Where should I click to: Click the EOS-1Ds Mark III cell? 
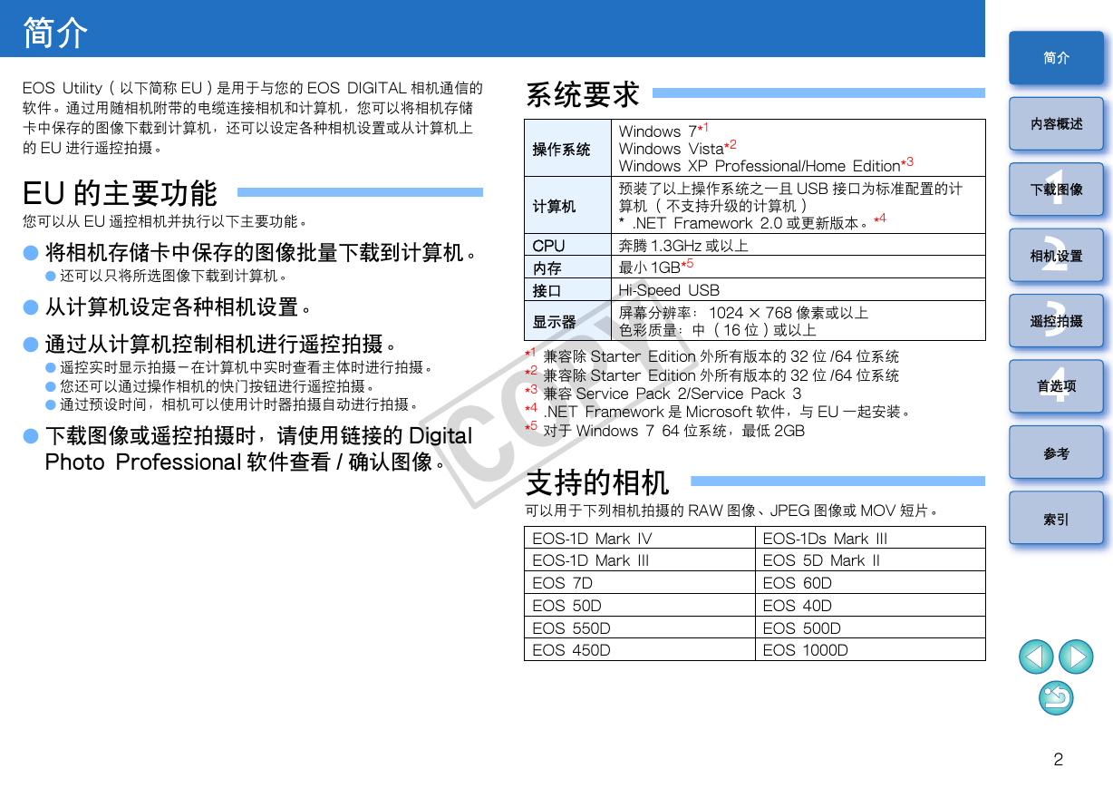[870, 538]
